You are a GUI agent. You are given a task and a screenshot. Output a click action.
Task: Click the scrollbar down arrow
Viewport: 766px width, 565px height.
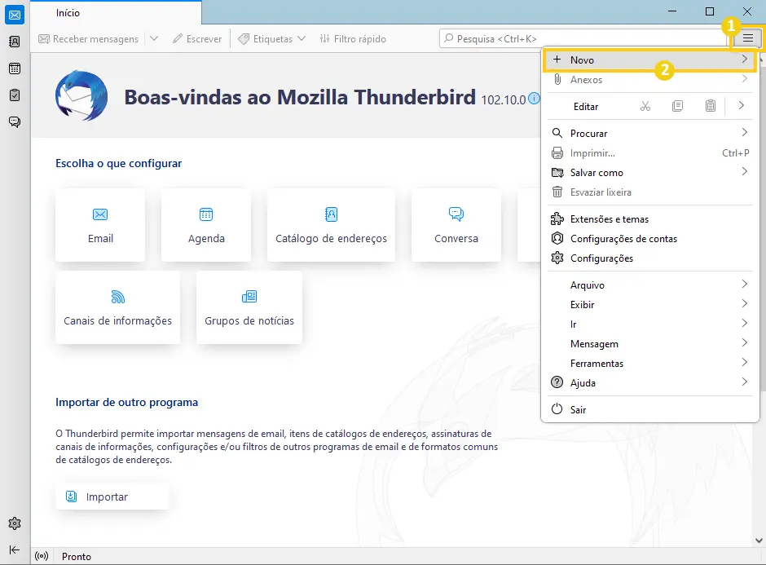[759, 541]
